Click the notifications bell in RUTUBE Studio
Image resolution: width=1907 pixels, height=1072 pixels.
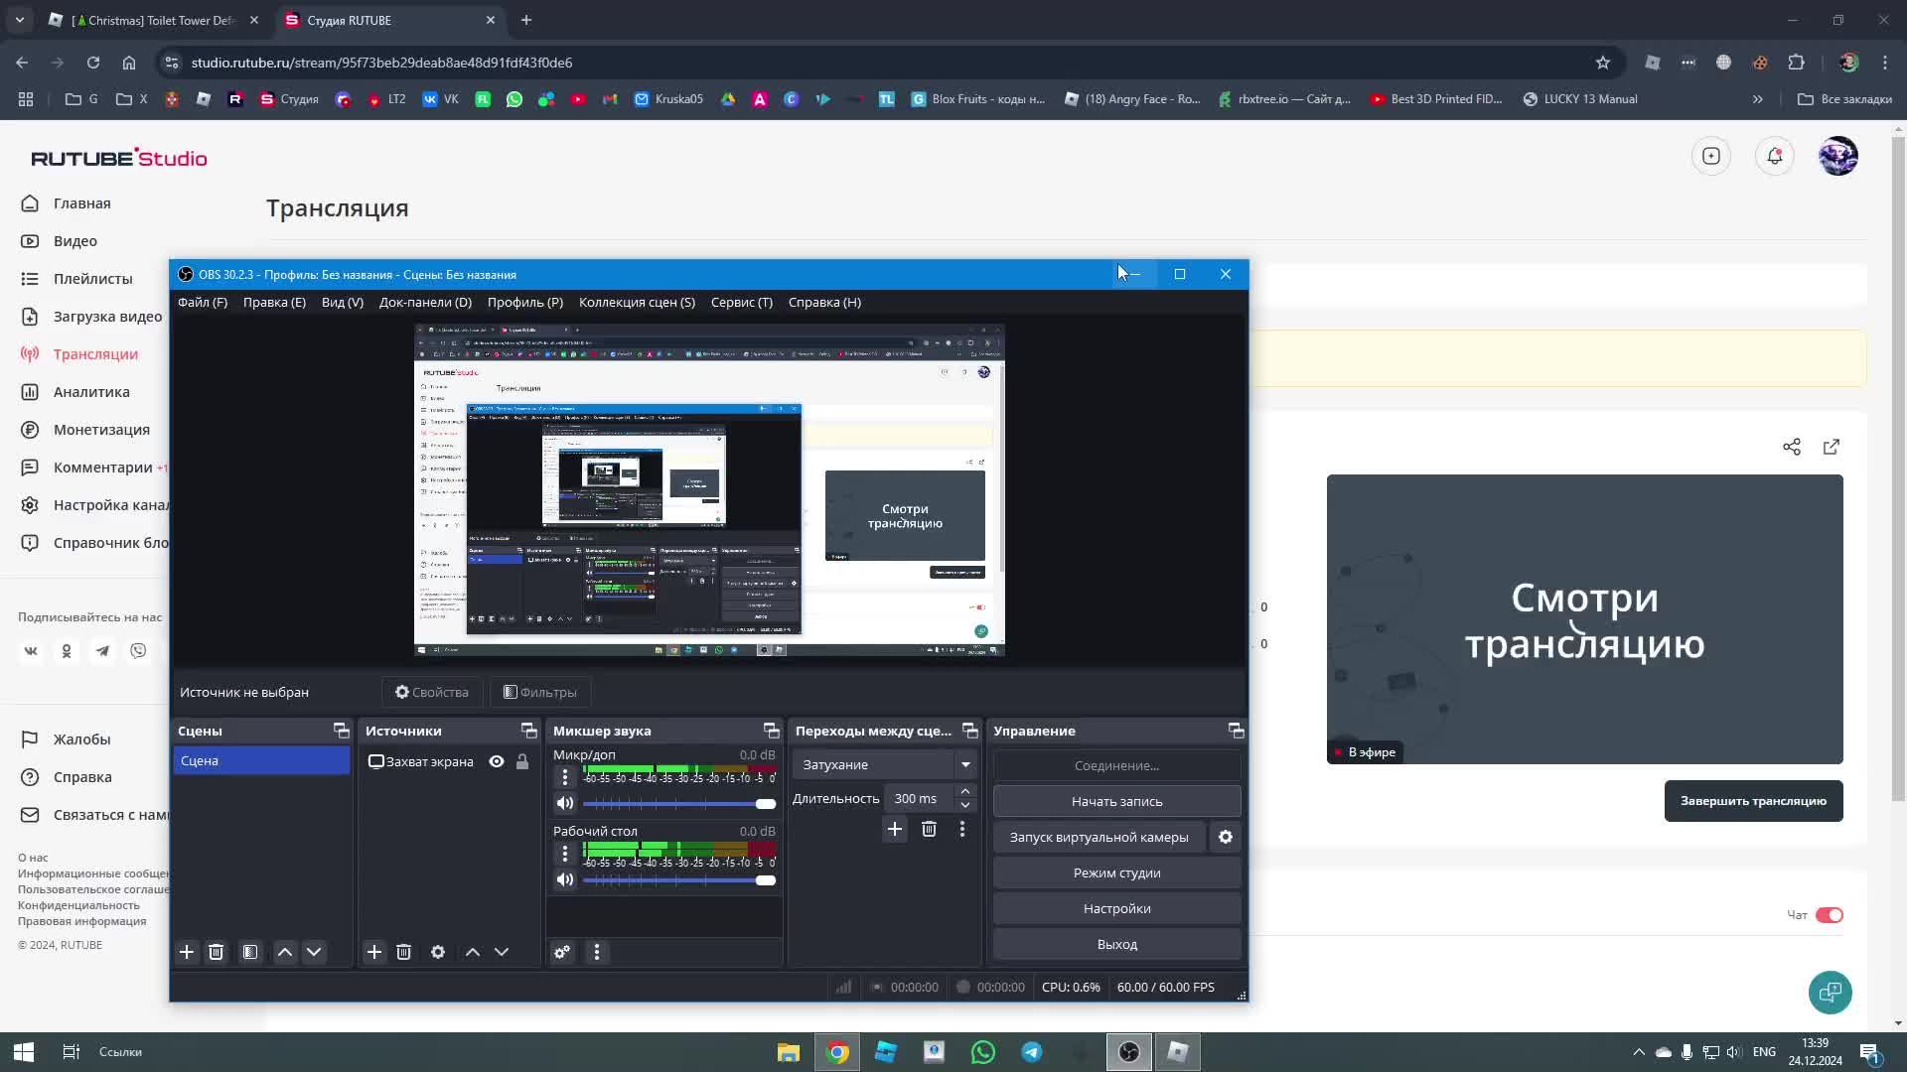point(1775,156)
